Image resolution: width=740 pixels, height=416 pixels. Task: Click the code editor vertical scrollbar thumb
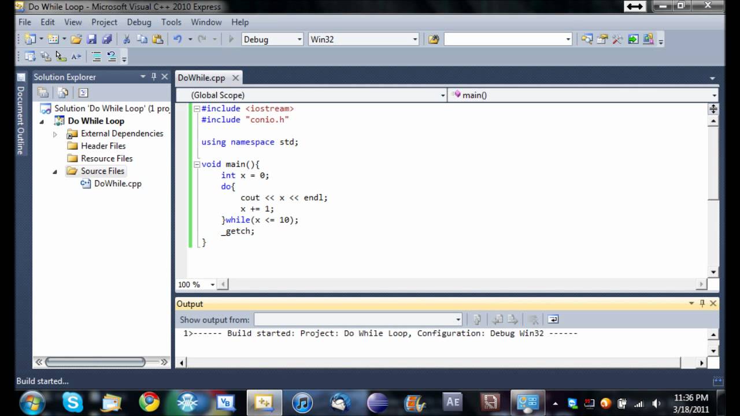tap(713, 163)
